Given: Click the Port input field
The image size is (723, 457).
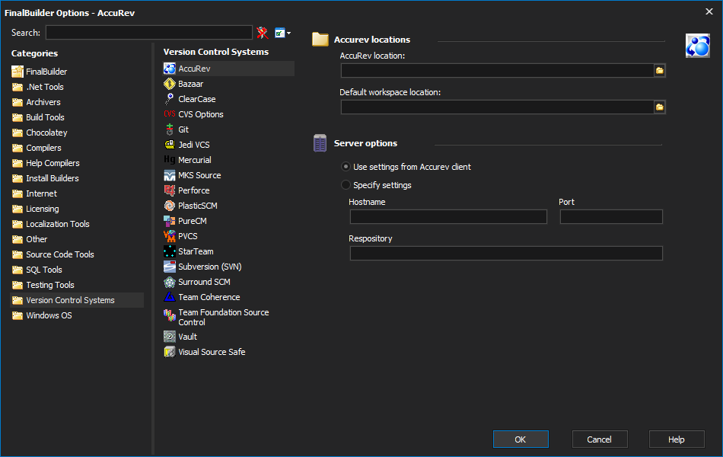Looking at the screenshot, I should [611, 216].
